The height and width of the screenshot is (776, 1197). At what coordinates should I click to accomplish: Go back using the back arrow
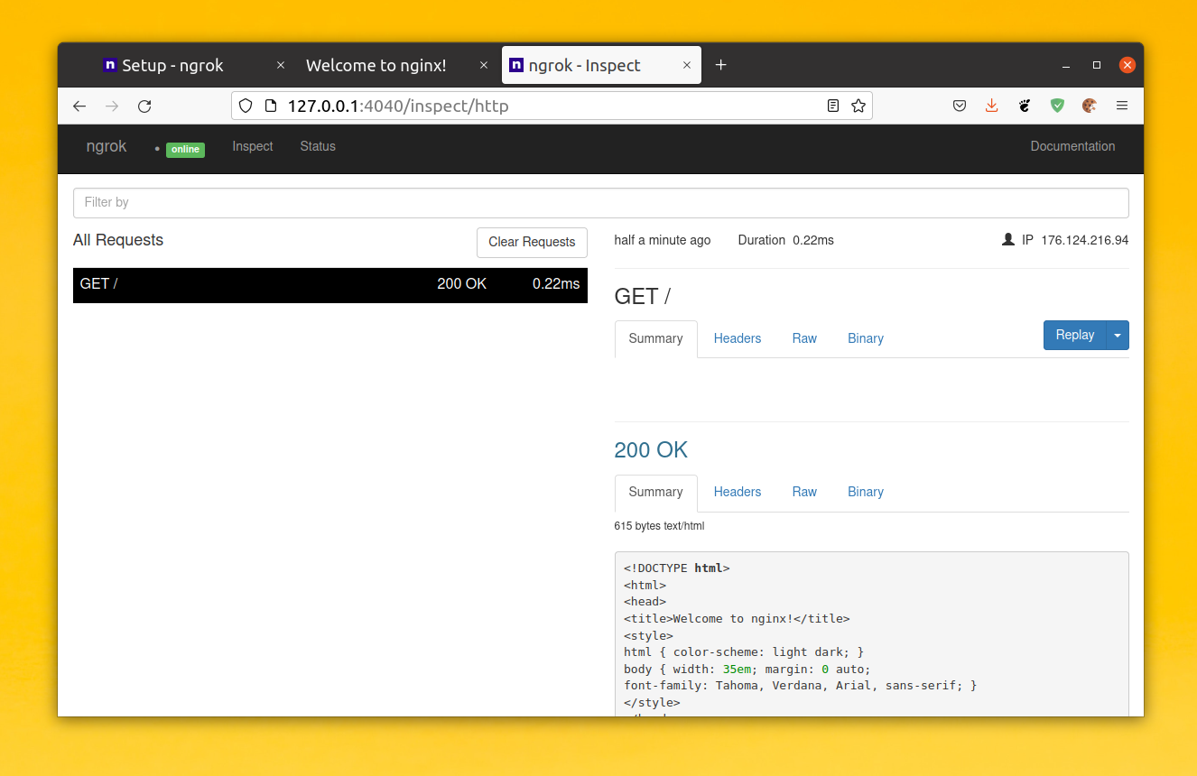pyautogui.click(x=79, y=106)
